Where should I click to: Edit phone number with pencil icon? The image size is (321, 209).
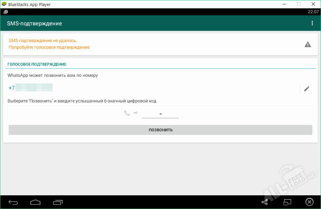307,88
